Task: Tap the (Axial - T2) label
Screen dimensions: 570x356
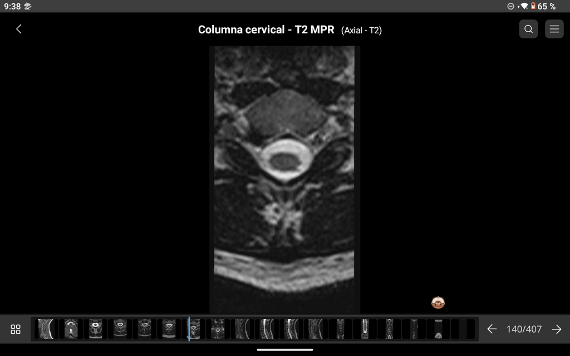Action: 361,30
